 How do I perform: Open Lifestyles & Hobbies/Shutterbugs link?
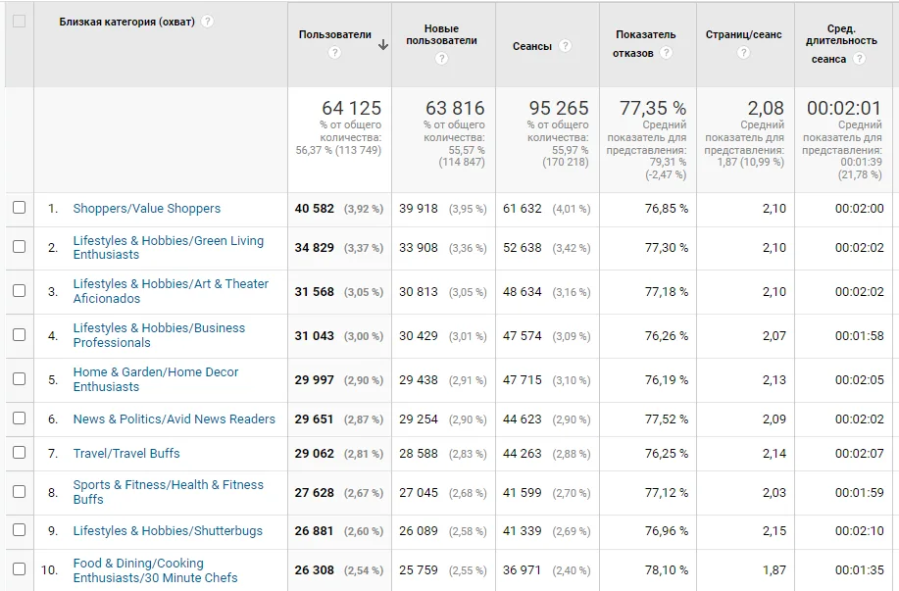pyautogui.click(x=168, y=531)
